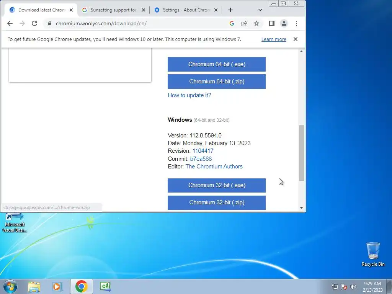Switch to the Sunsetting support tab
The width and height of the screenshot is (392, 294).
[113, 10]
